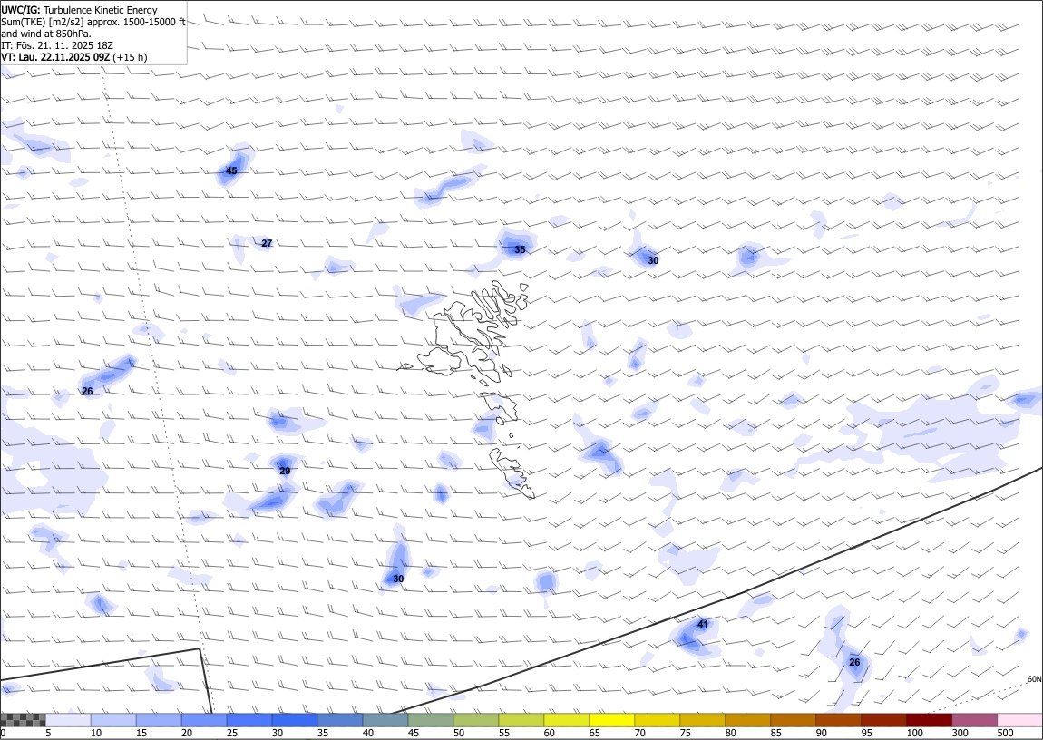Click the 29 TKE value label
The image size is (1043, 740).
point(285,472)
